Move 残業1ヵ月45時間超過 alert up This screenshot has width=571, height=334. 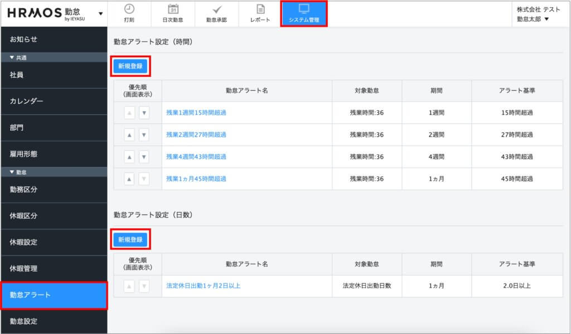pyautogui.click(x=129, y=179)
